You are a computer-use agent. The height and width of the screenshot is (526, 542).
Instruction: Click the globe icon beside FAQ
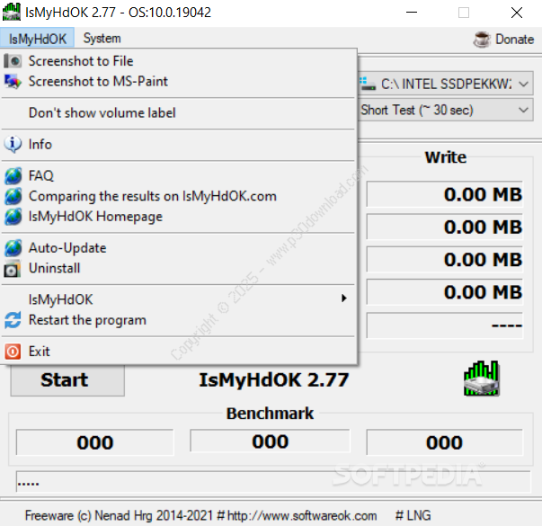click(13, 176)
